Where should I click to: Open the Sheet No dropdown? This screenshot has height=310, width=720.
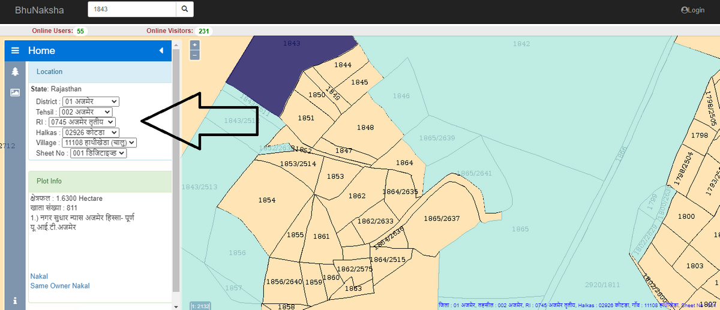click(98, 153)
